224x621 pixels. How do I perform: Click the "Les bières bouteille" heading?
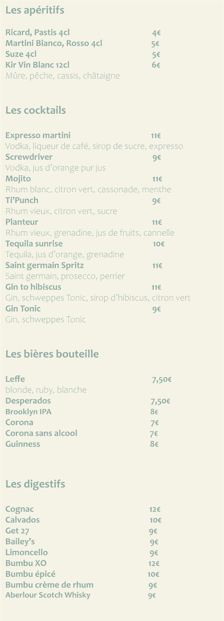point(52,354)
